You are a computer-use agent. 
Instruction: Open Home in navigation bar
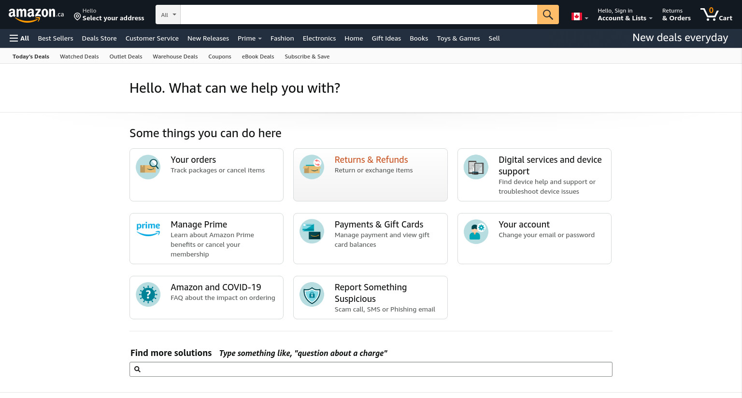pyautogui.click(x=354, y=38)
